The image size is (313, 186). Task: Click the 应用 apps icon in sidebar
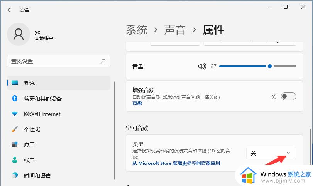tap(15, 144)
